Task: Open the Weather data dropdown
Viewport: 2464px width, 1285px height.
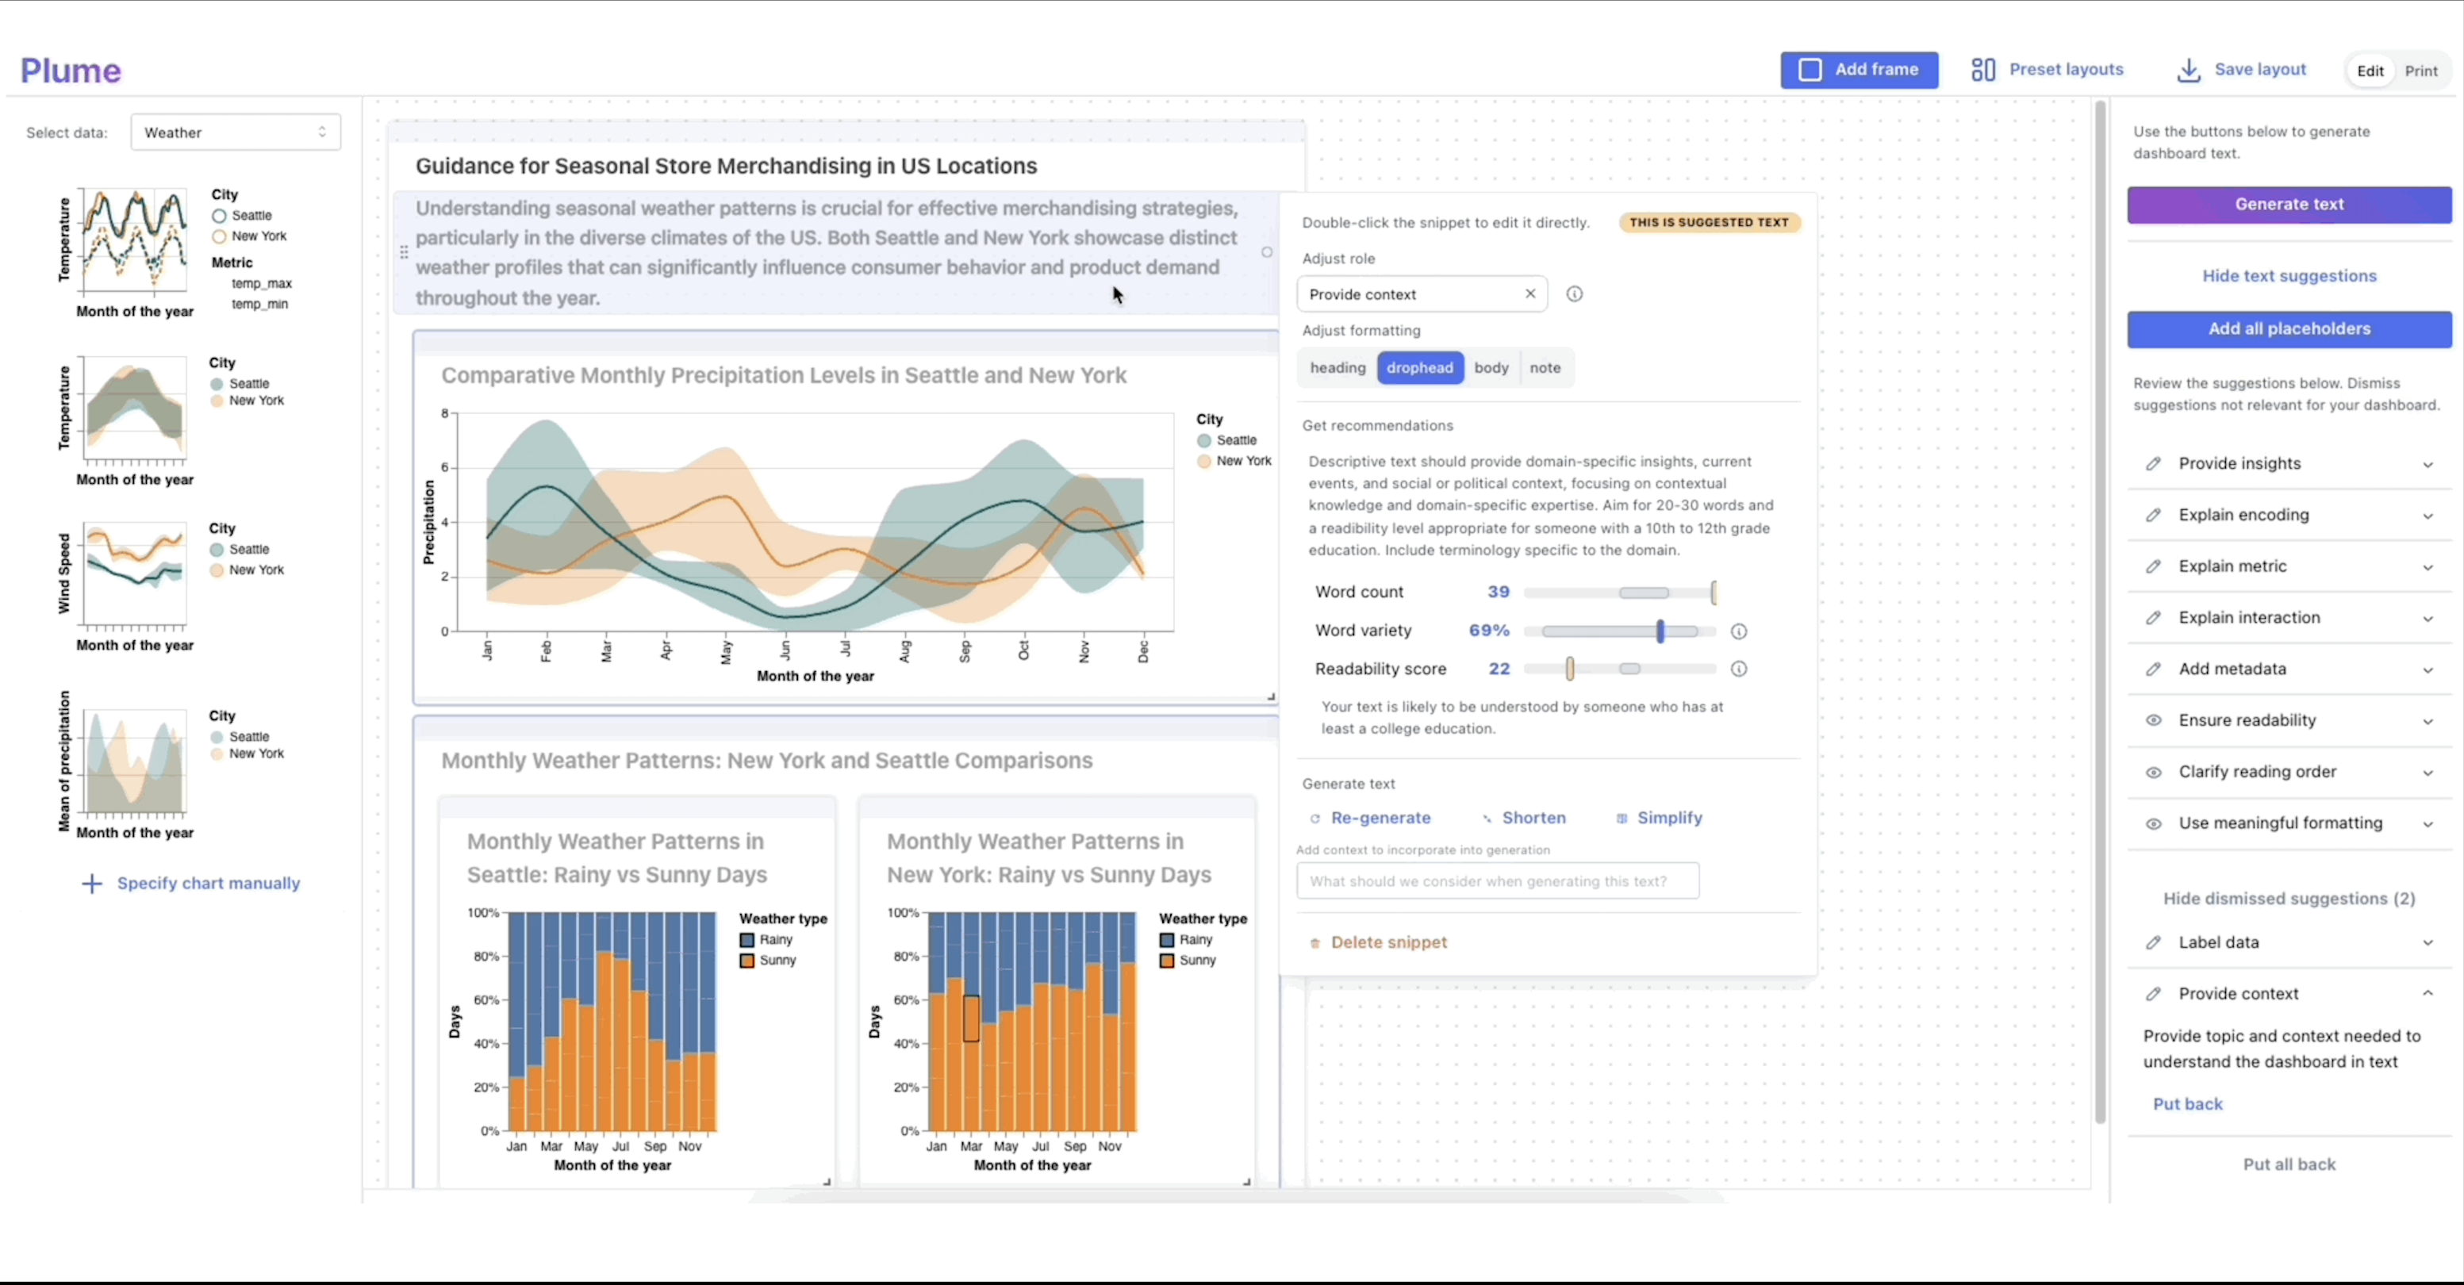Action: click(236, 133)
